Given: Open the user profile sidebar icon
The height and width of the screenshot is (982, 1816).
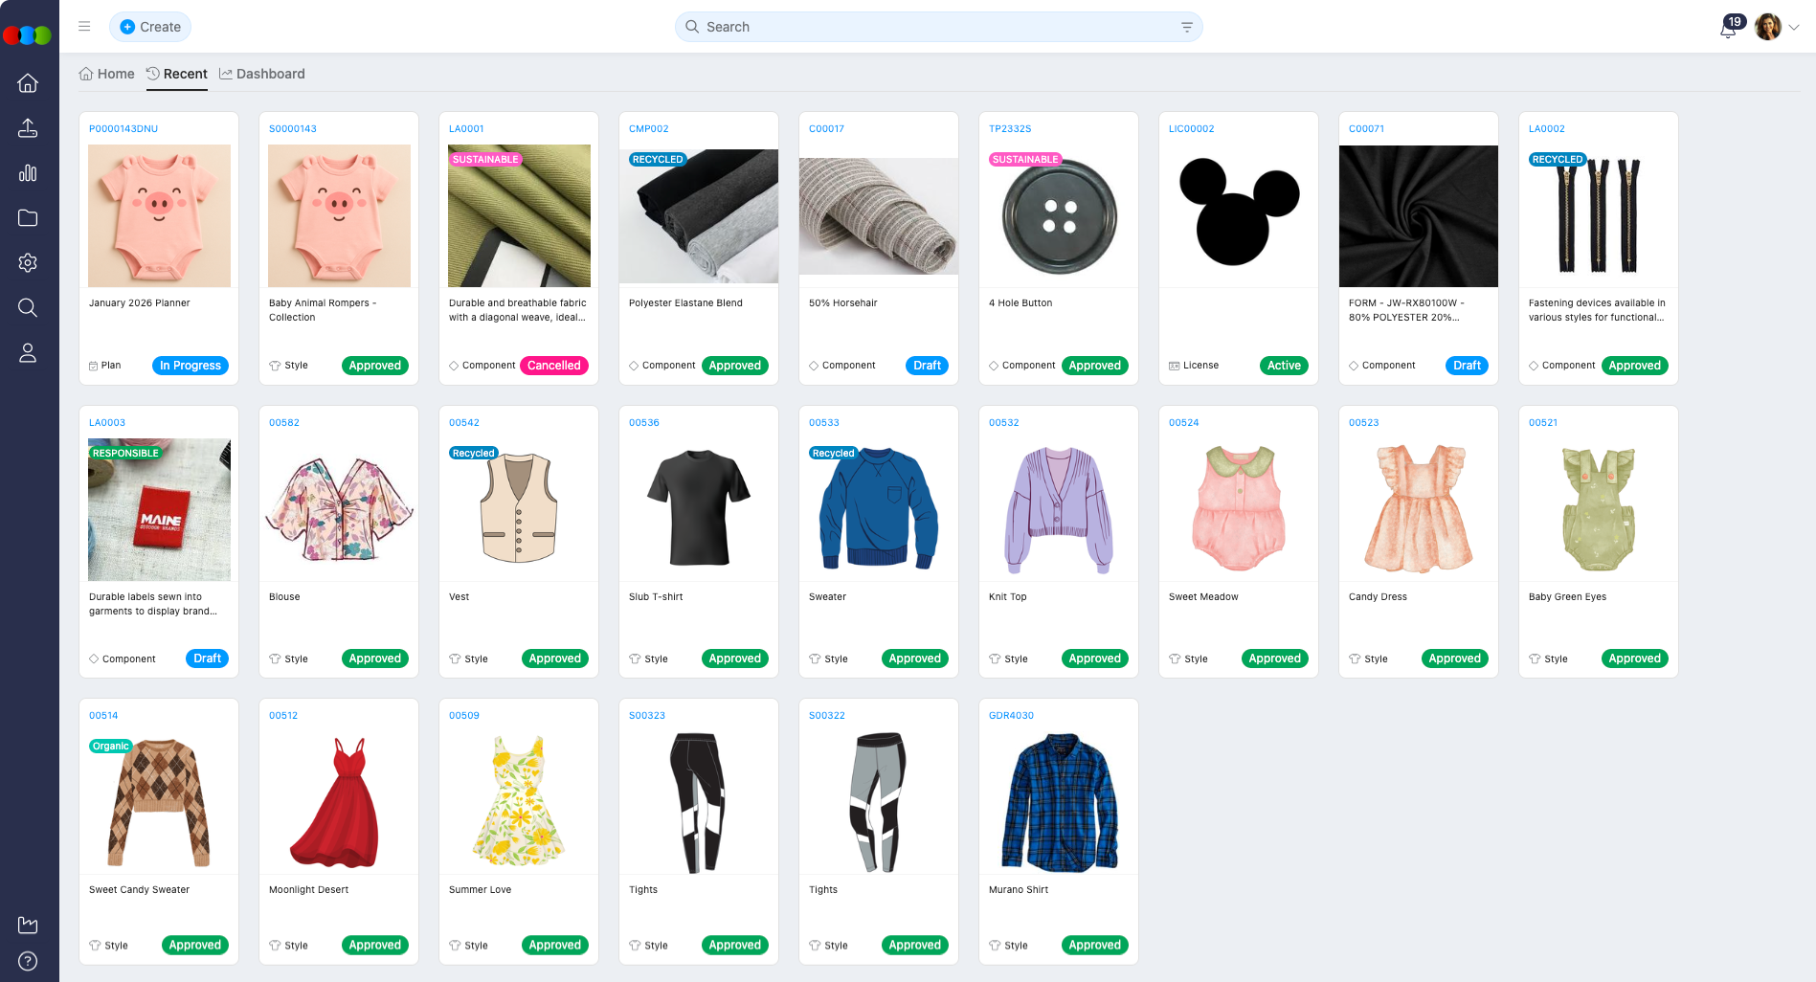Looking at the screenshot, I should [28, 353].
